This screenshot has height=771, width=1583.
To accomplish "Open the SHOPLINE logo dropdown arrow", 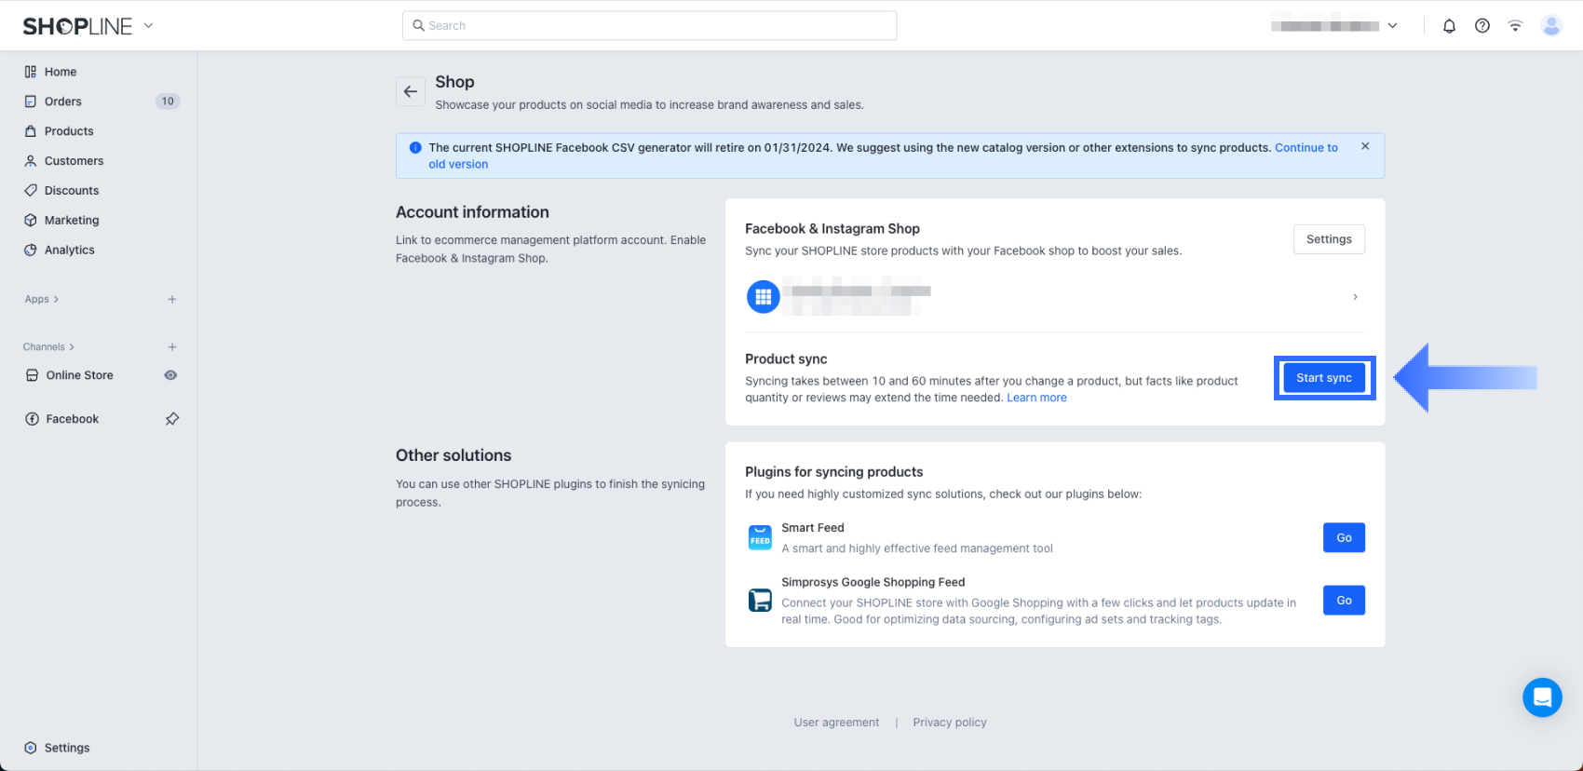I will (148, 26).
